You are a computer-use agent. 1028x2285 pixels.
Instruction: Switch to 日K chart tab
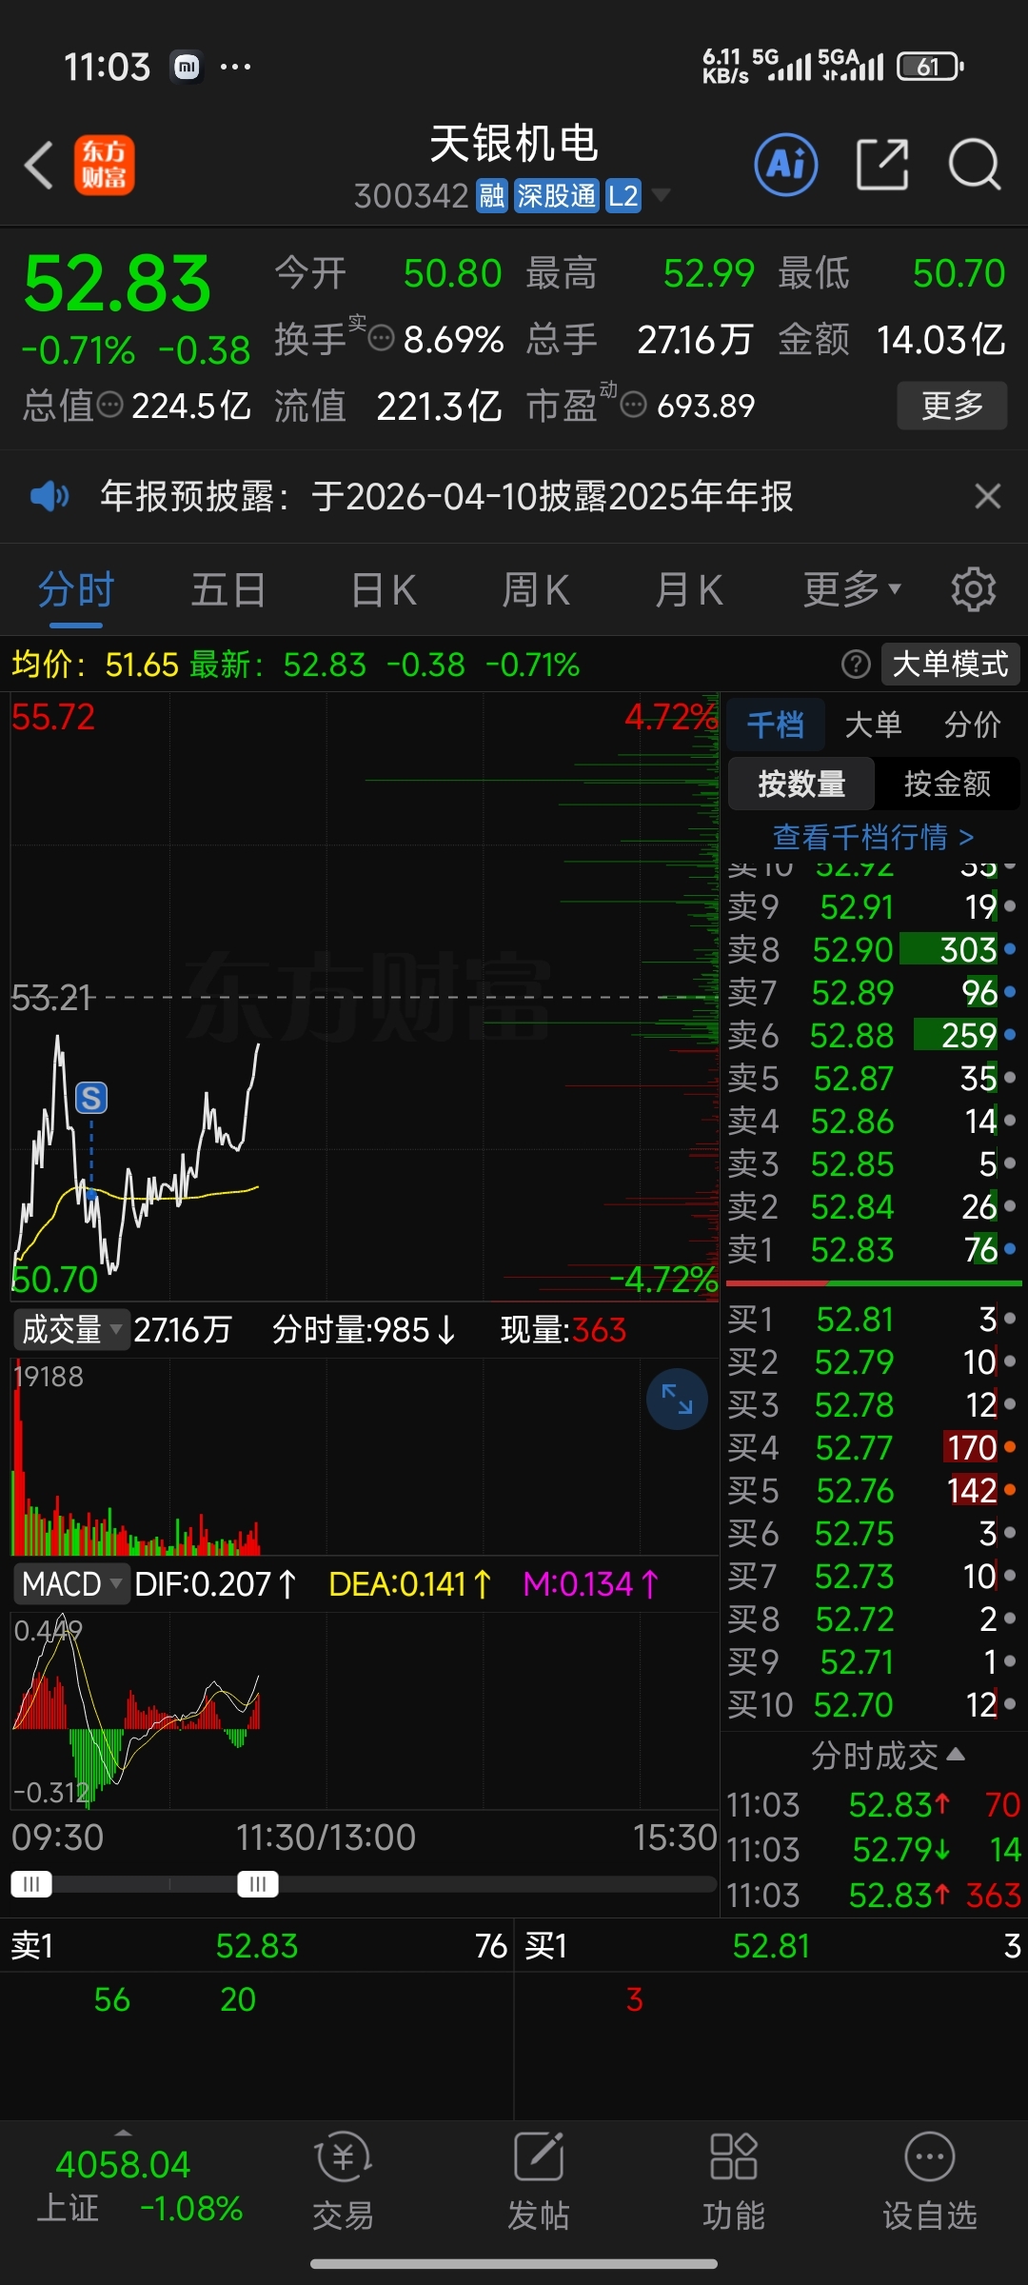pos(383,589)
